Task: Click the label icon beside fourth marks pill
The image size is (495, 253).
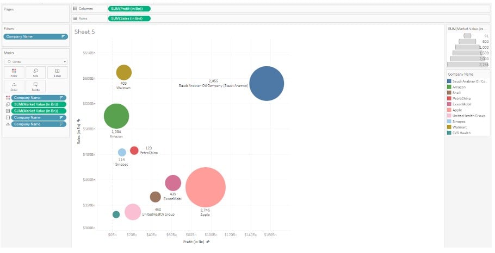Action: tap(8, 117)
